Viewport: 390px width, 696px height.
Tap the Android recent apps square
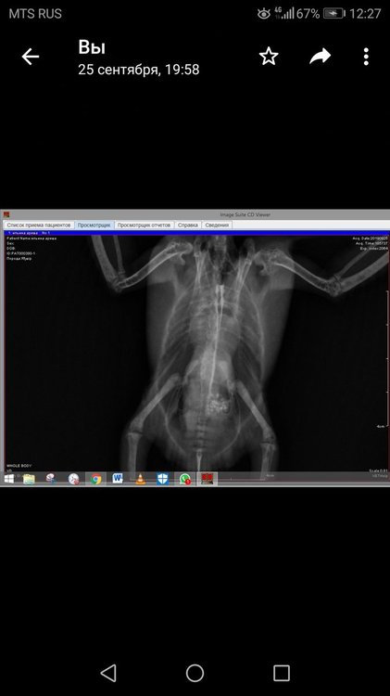coord(282,673)
